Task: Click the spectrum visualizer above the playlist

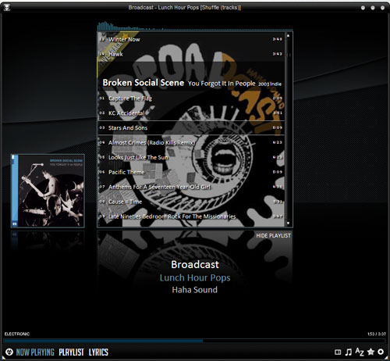Action: 195,27
